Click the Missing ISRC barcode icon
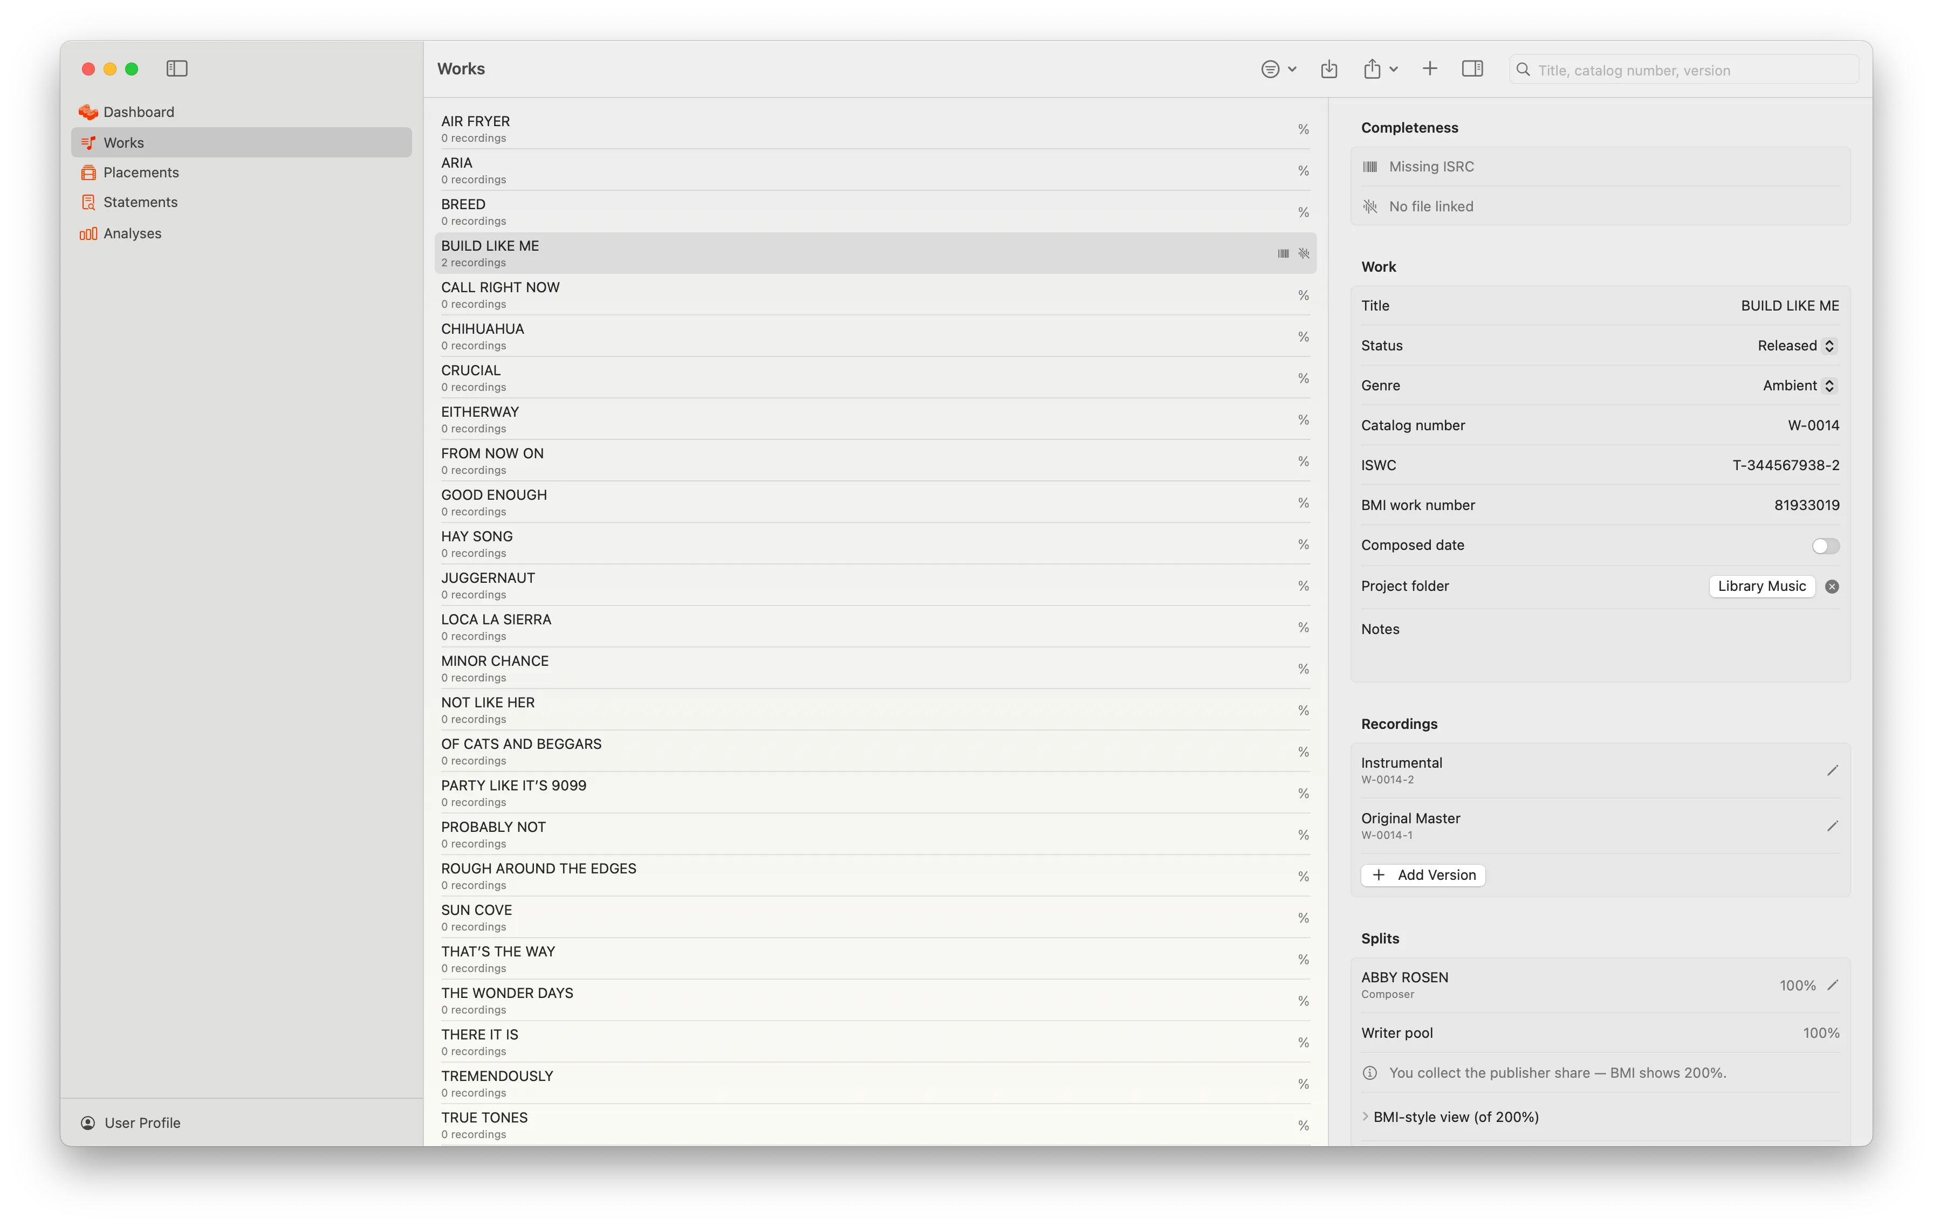 [x=1370, y=167]
